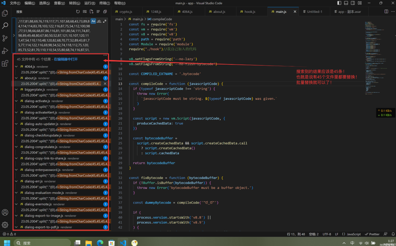Viewport: 396px width, 246px height.
Task: Collapse dialog-err.js result group
Action: pyautogui.click(x=16, y=181)
